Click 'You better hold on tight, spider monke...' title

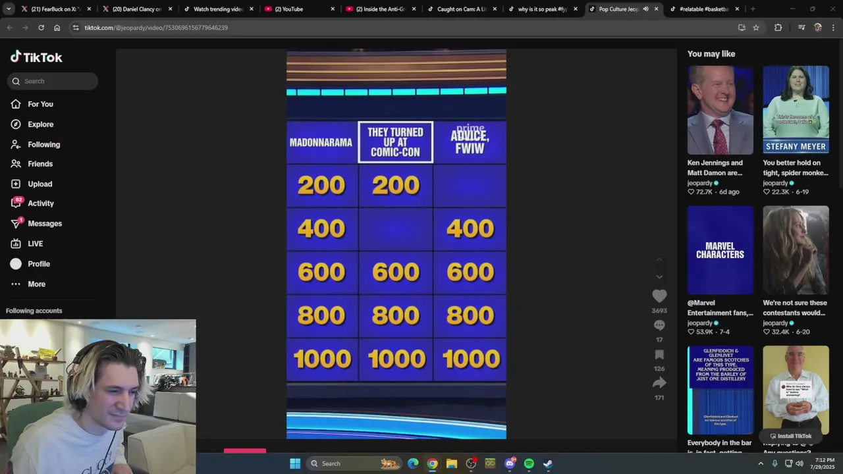tap(795, 168)
